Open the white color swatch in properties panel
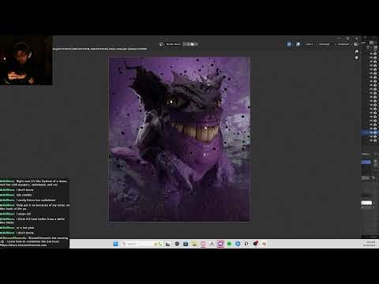Screen dimensions: 379x284 (x=366, y=203)
